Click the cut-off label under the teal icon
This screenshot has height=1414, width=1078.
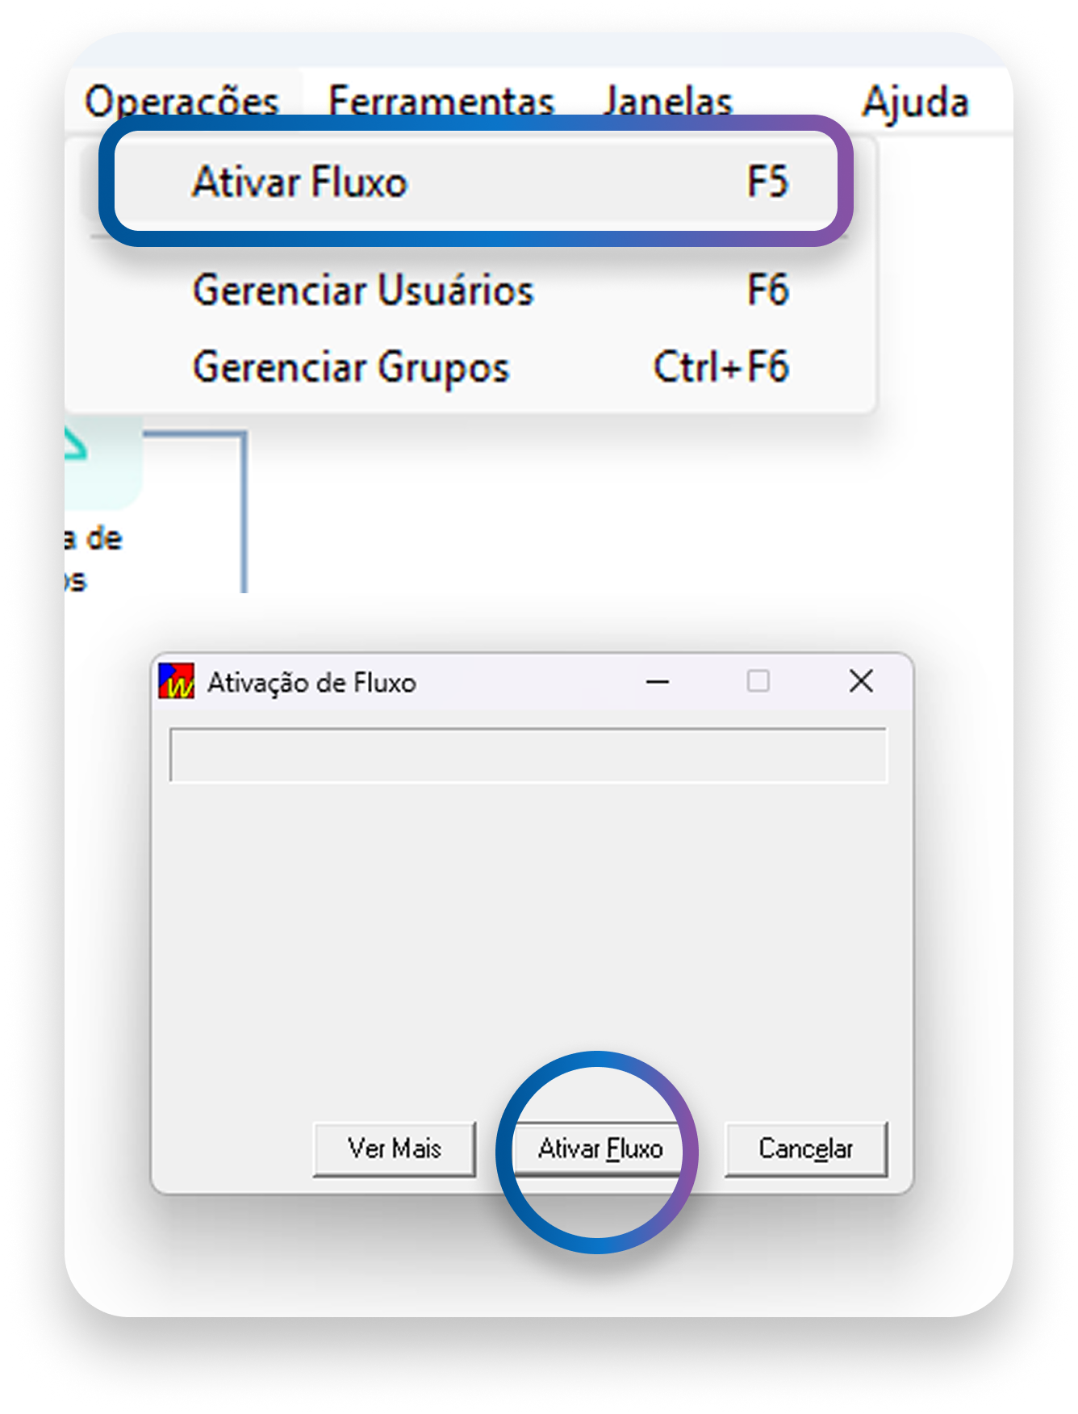point(93,558)
